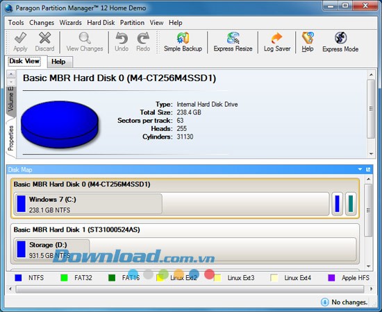Screen dimensions: 382x312
Task: Click the Total Size value 238.4 GB
Action: pos(189,112)
